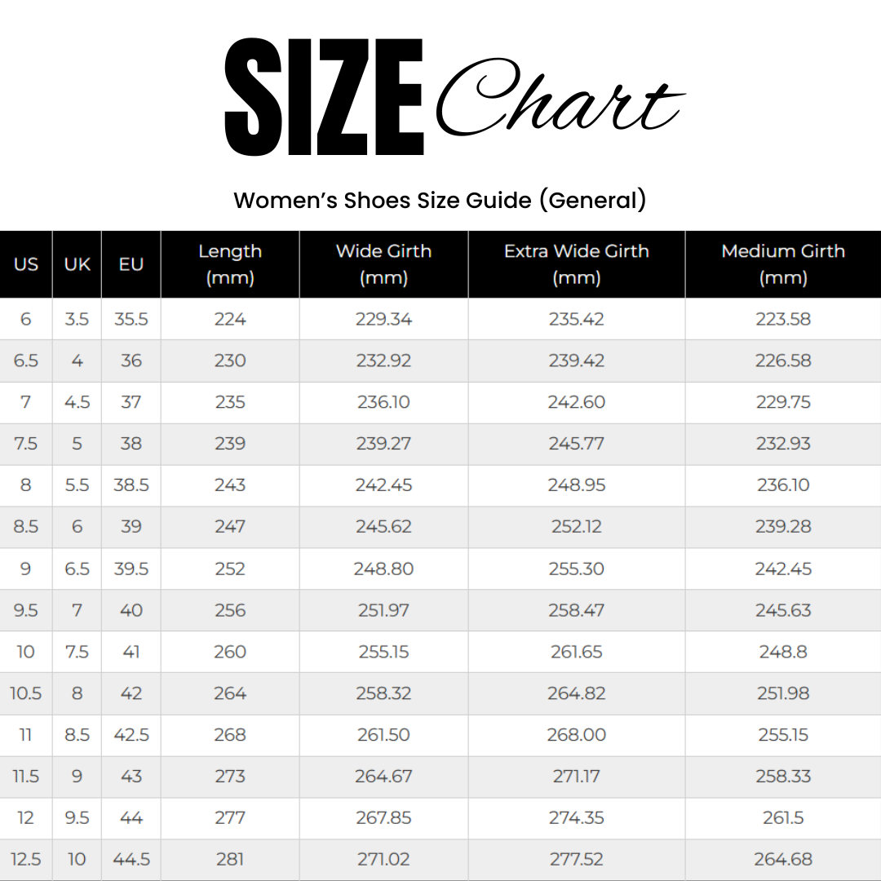Click the length value 252 cell
Screen dimensions: 881x881
(230, 569)
